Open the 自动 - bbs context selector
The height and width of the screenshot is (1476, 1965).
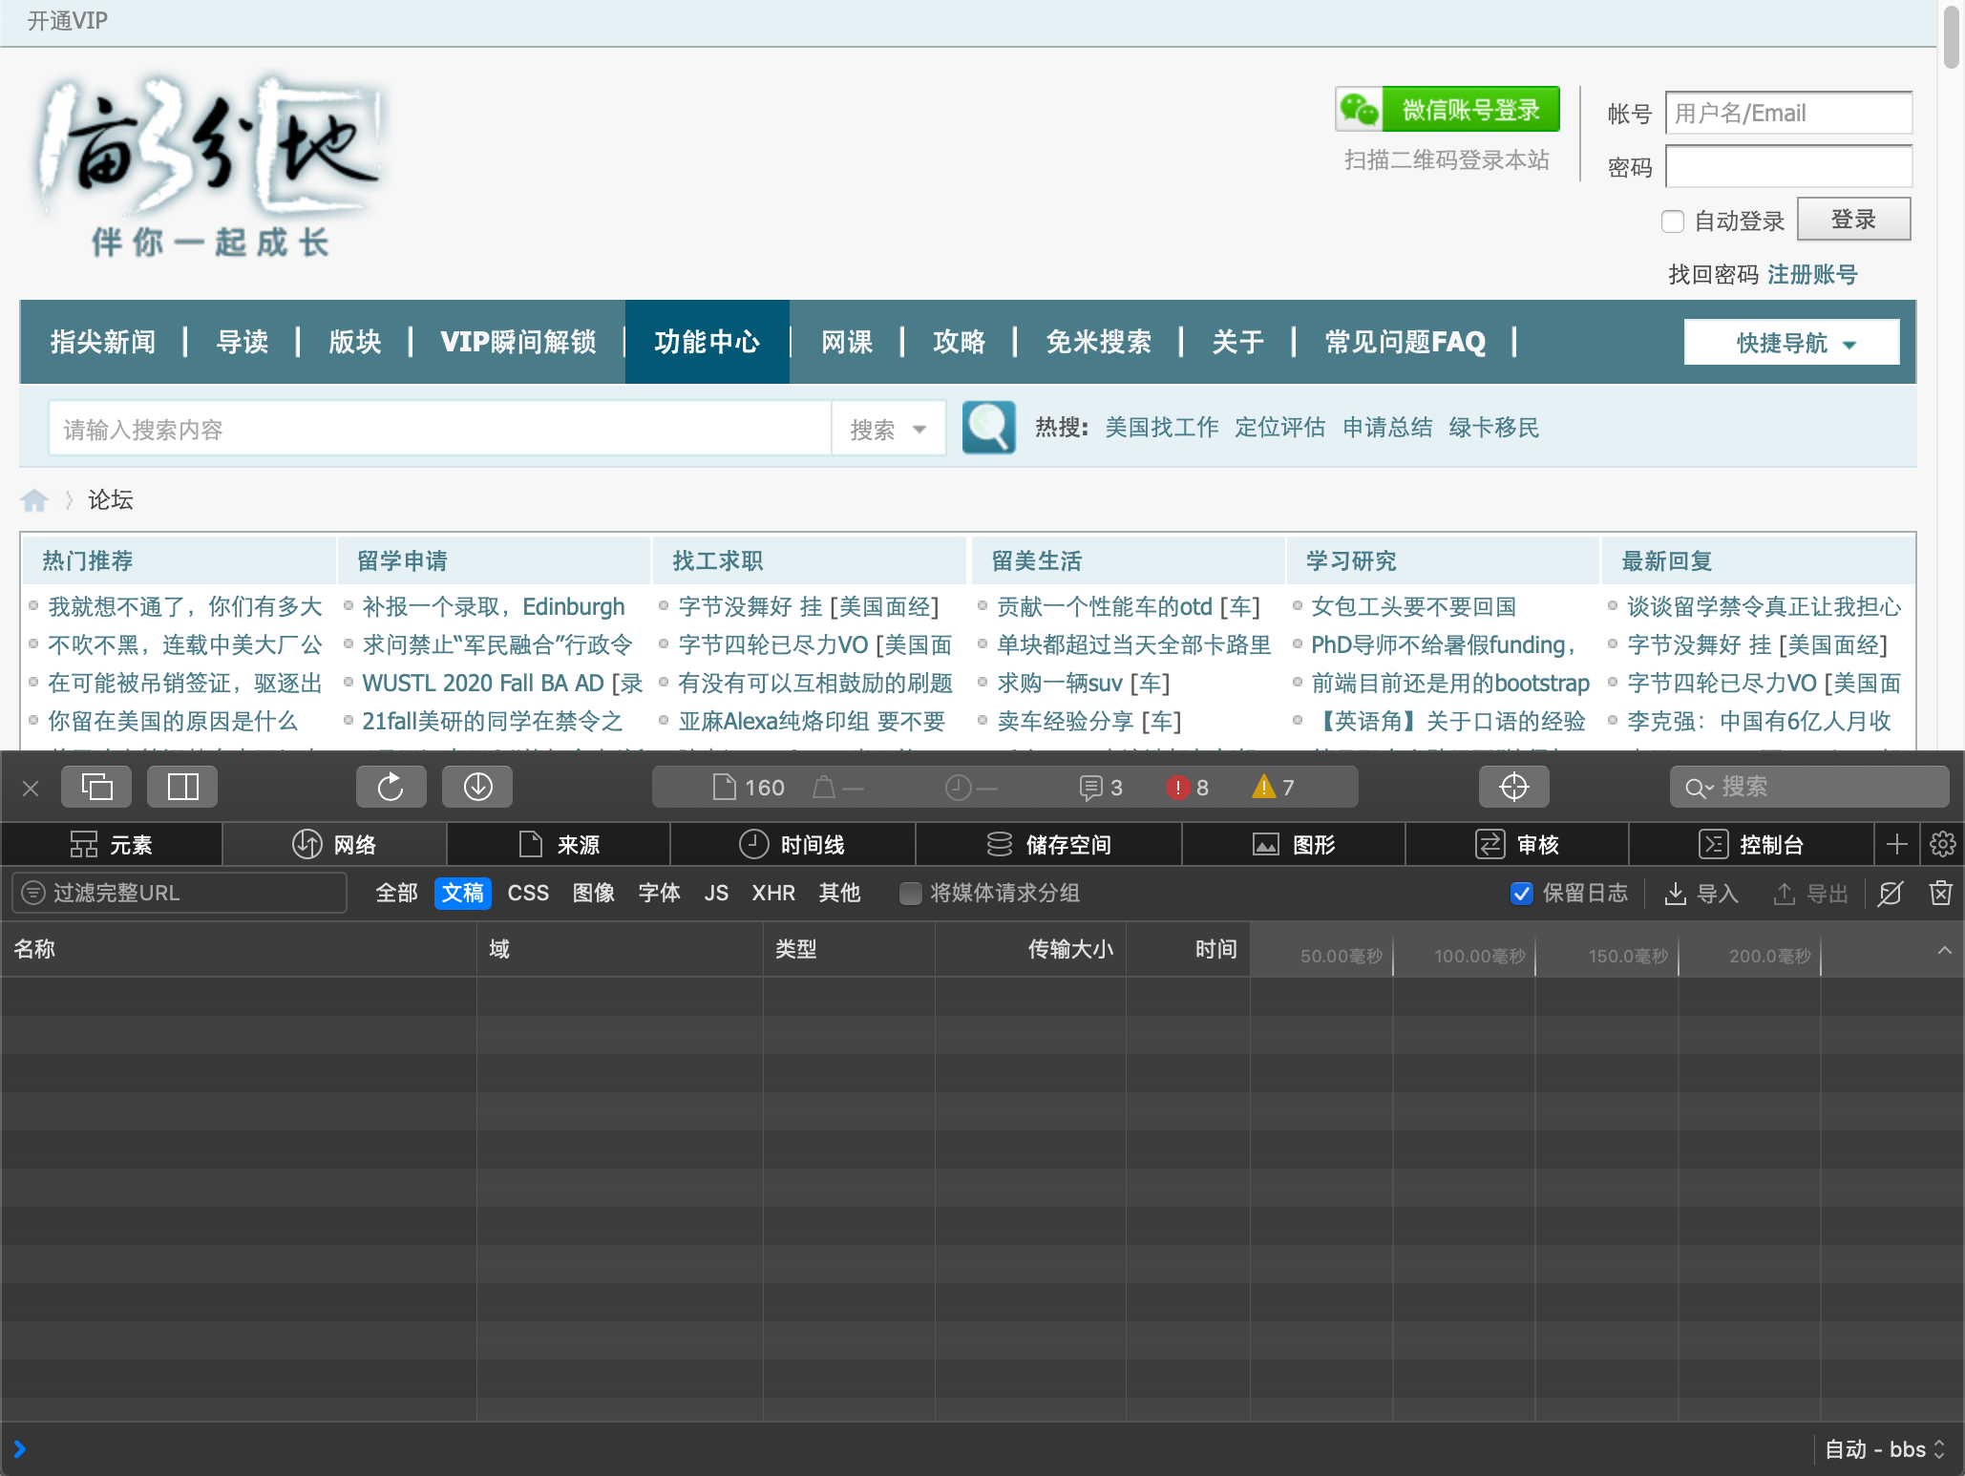click(1883, 1449)
